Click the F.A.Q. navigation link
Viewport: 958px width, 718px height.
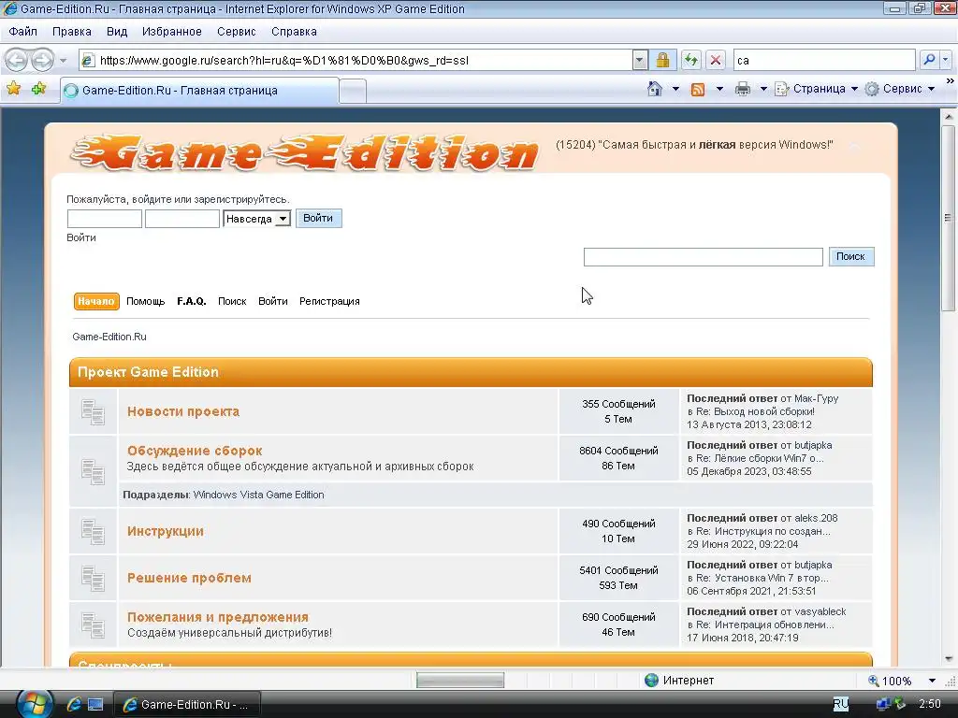[191, 301]
